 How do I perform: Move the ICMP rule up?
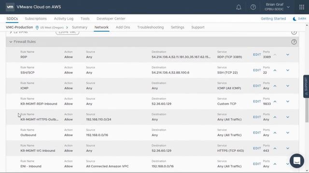[275, 86]
